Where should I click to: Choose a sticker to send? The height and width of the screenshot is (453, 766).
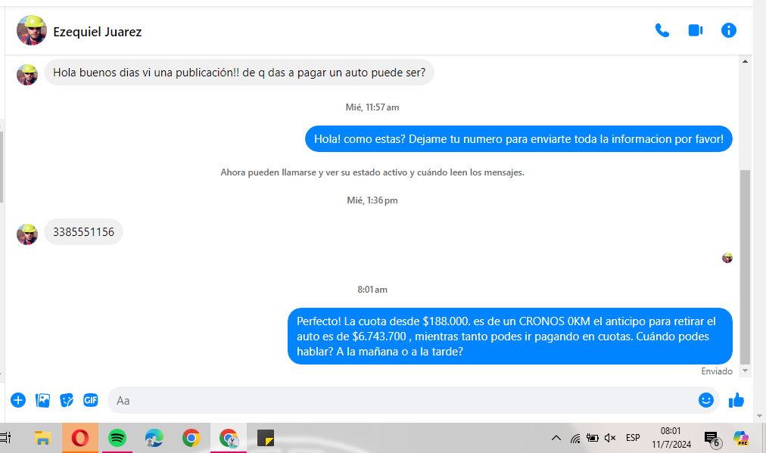coord(67,400)
